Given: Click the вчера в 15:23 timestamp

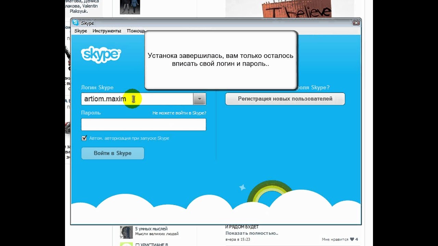Looking at the screenshot, I should tap(237, 239).
